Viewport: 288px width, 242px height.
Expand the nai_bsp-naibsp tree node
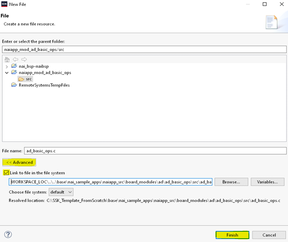[6, 66]
